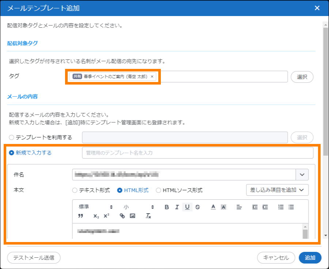
Task: Apply italic formatting to body text
Action: [x=177, y=207]
